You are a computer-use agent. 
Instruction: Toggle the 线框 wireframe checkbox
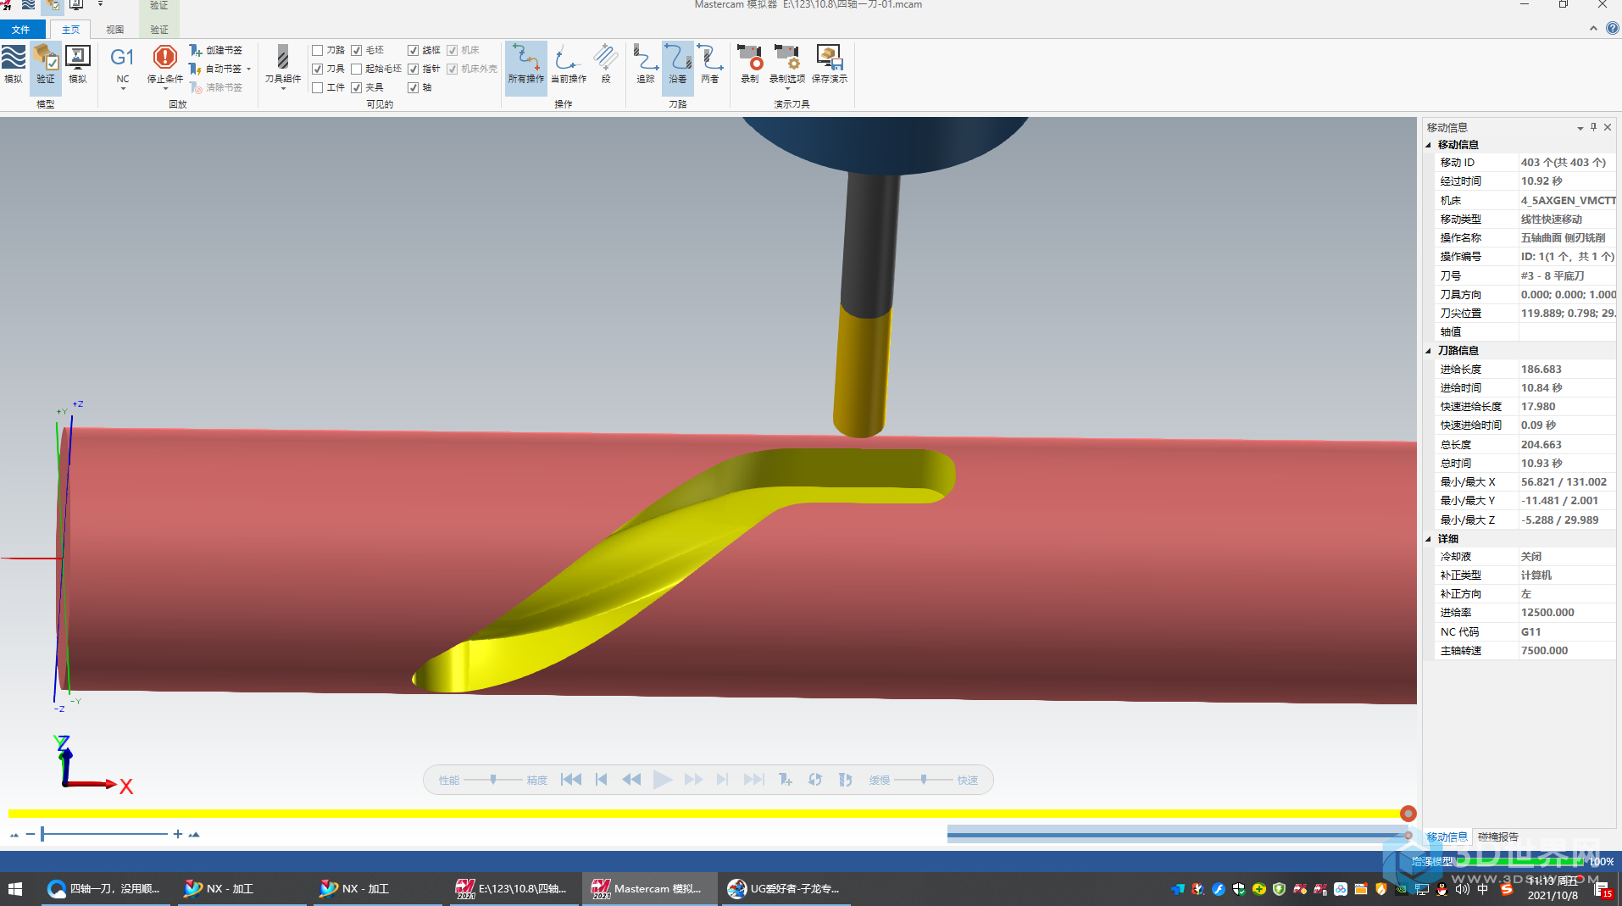click(414, 50)
